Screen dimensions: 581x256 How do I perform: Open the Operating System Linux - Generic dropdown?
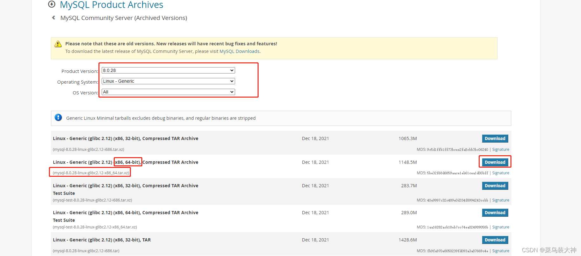pos(168,81)
